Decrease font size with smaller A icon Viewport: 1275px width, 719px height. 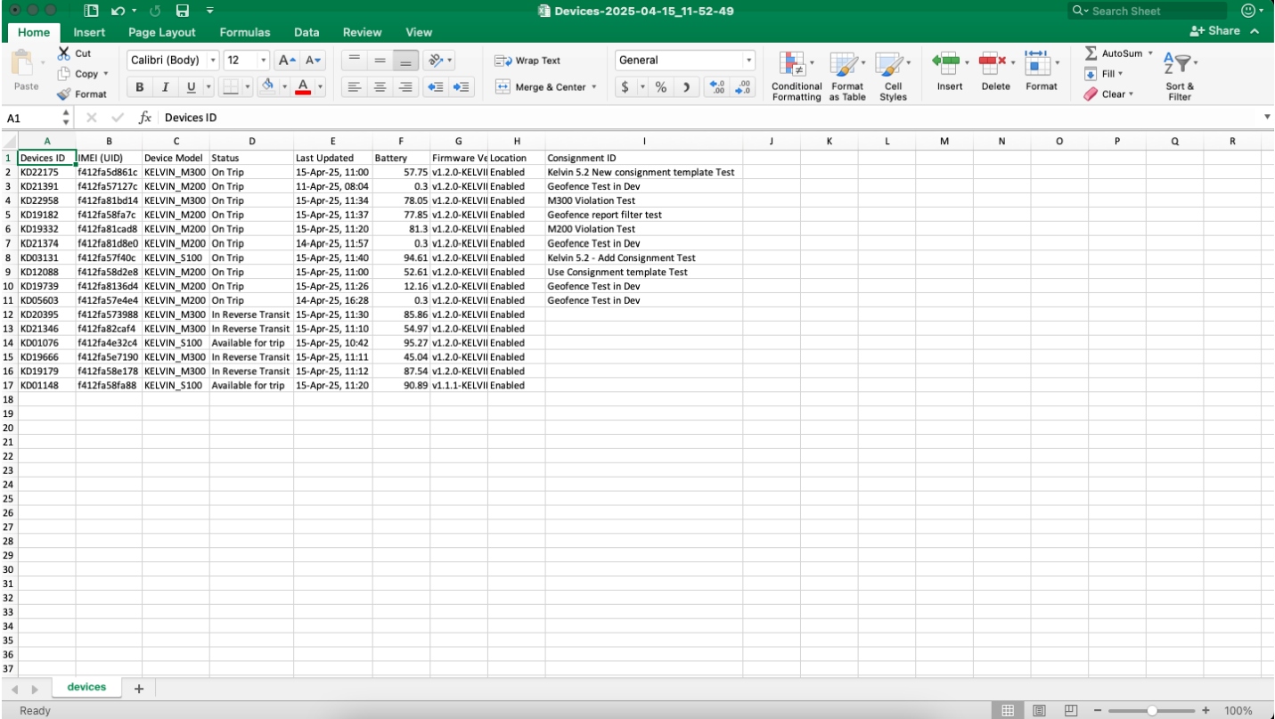click(313, 61)
